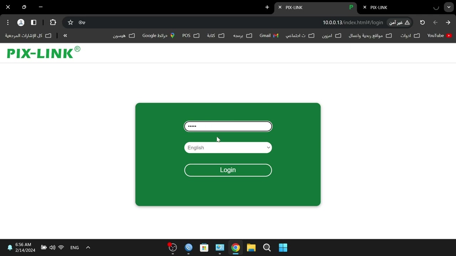Bookmark this page with the star icon
456x256 pixels.
click(71, 22)
